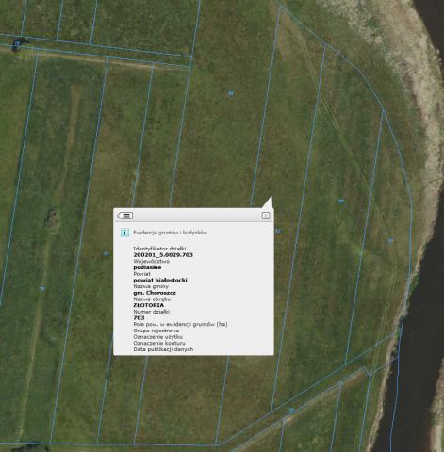The width and height of the screenshot is (444, 452).
Task: Click the 'Województwo' label
Action: point(152,261)
